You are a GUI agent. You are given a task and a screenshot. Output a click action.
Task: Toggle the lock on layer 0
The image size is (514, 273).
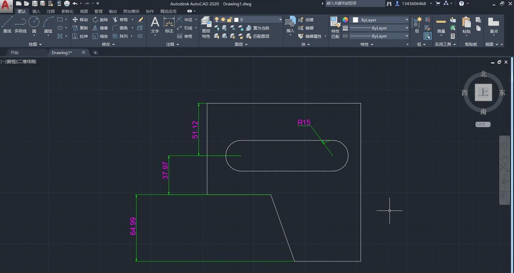230,19
